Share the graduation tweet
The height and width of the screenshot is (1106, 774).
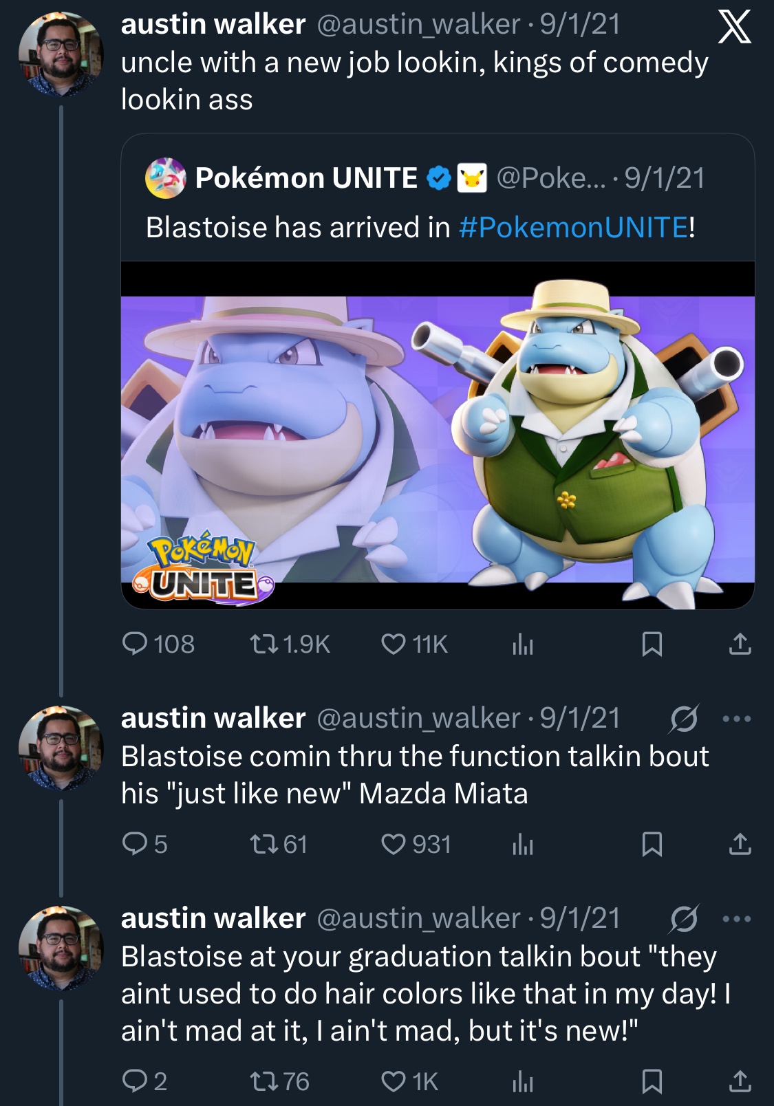740,1081
